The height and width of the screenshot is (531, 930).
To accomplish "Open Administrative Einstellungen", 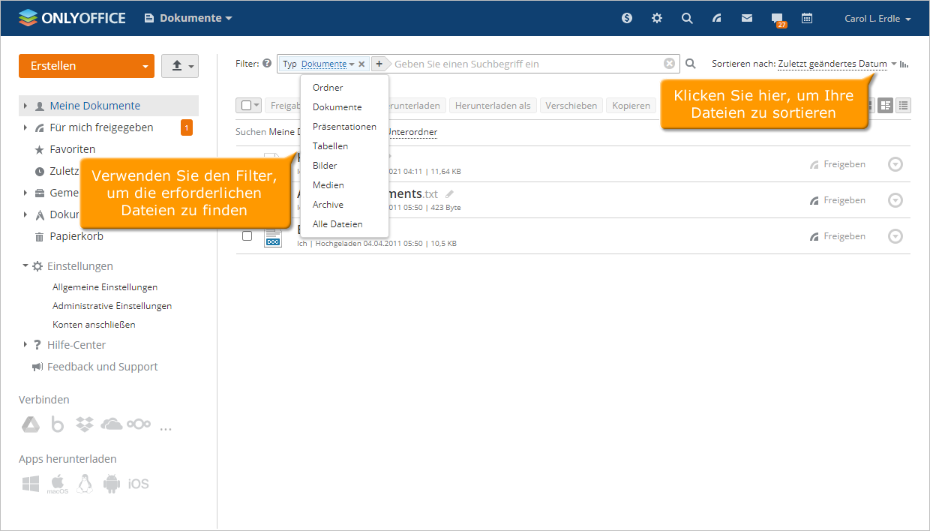I will pos(112,306).
